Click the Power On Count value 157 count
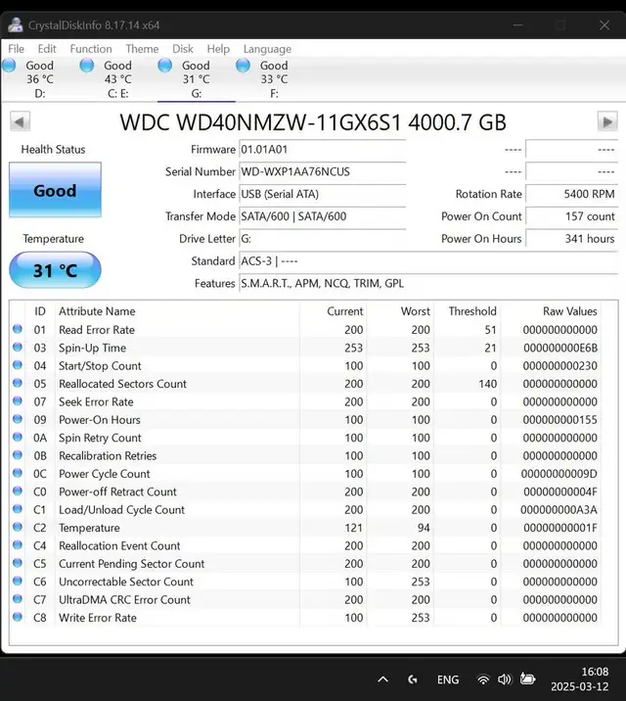The width and height of the screenshot is (626, 701). point(571,216)
